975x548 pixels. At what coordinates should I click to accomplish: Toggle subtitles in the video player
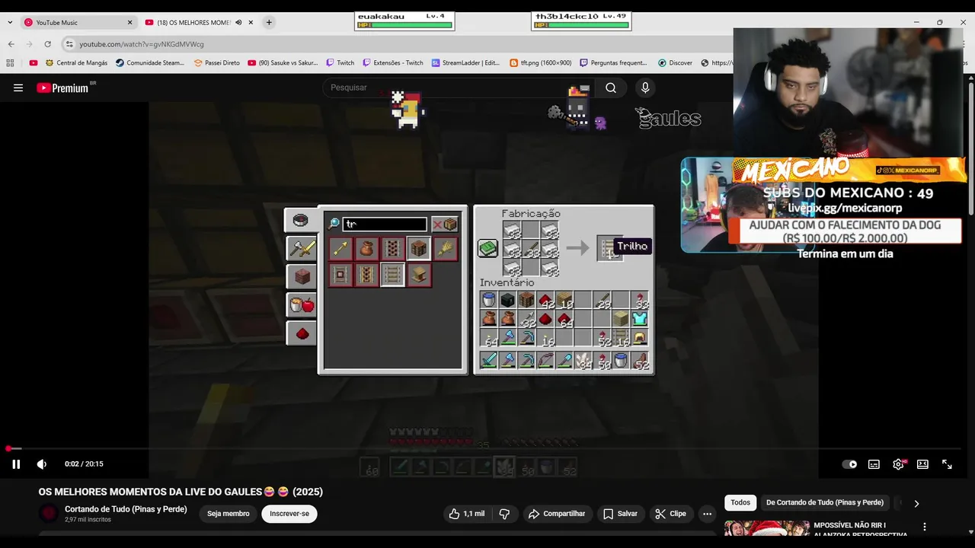(874, 464)
